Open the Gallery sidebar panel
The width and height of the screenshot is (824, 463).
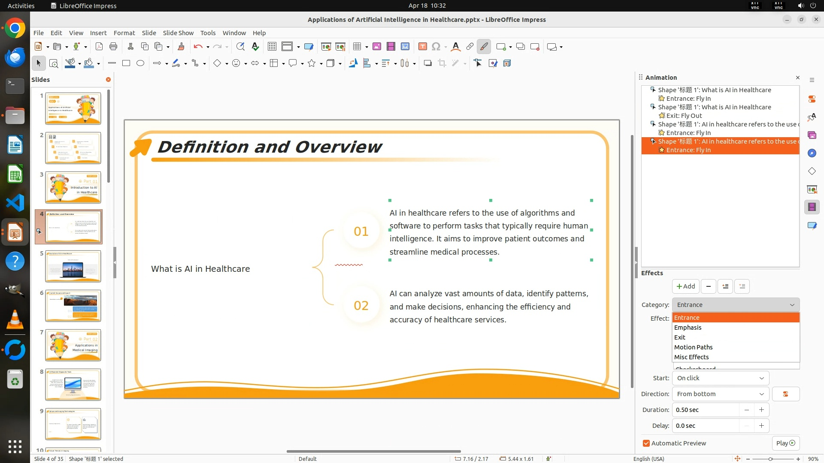coord(812,135)
